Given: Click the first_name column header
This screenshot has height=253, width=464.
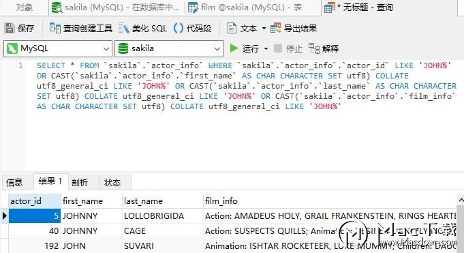Looking at the screenshot, I should tap(91, 201).
